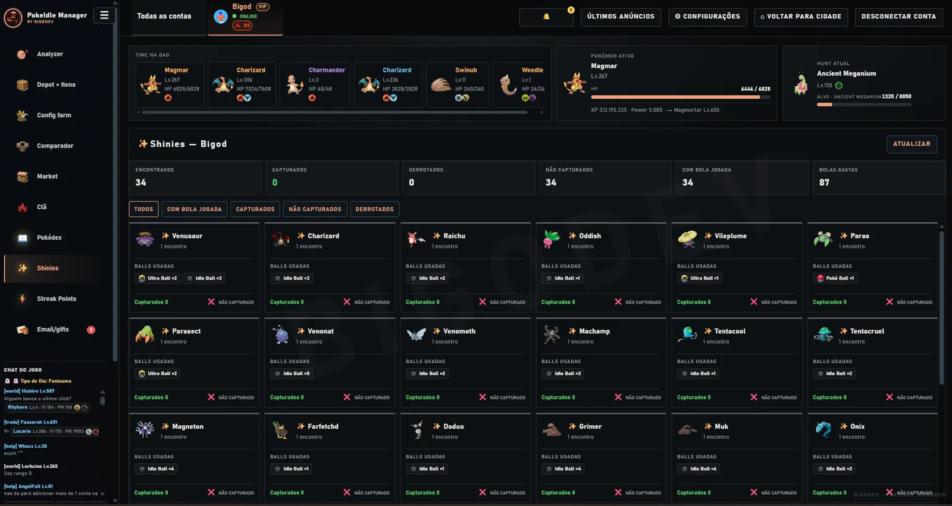Click the active Magmar sprite
This screenshot has height=506, width=952.
[x=575, y=83]
